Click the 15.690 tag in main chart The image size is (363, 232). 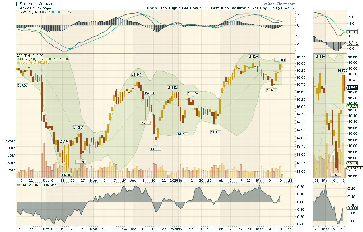[x=271, y=90]
